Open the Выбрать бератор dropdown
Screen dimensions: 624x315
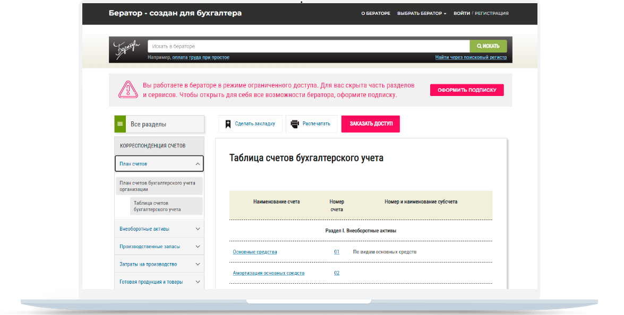point(422,13)
